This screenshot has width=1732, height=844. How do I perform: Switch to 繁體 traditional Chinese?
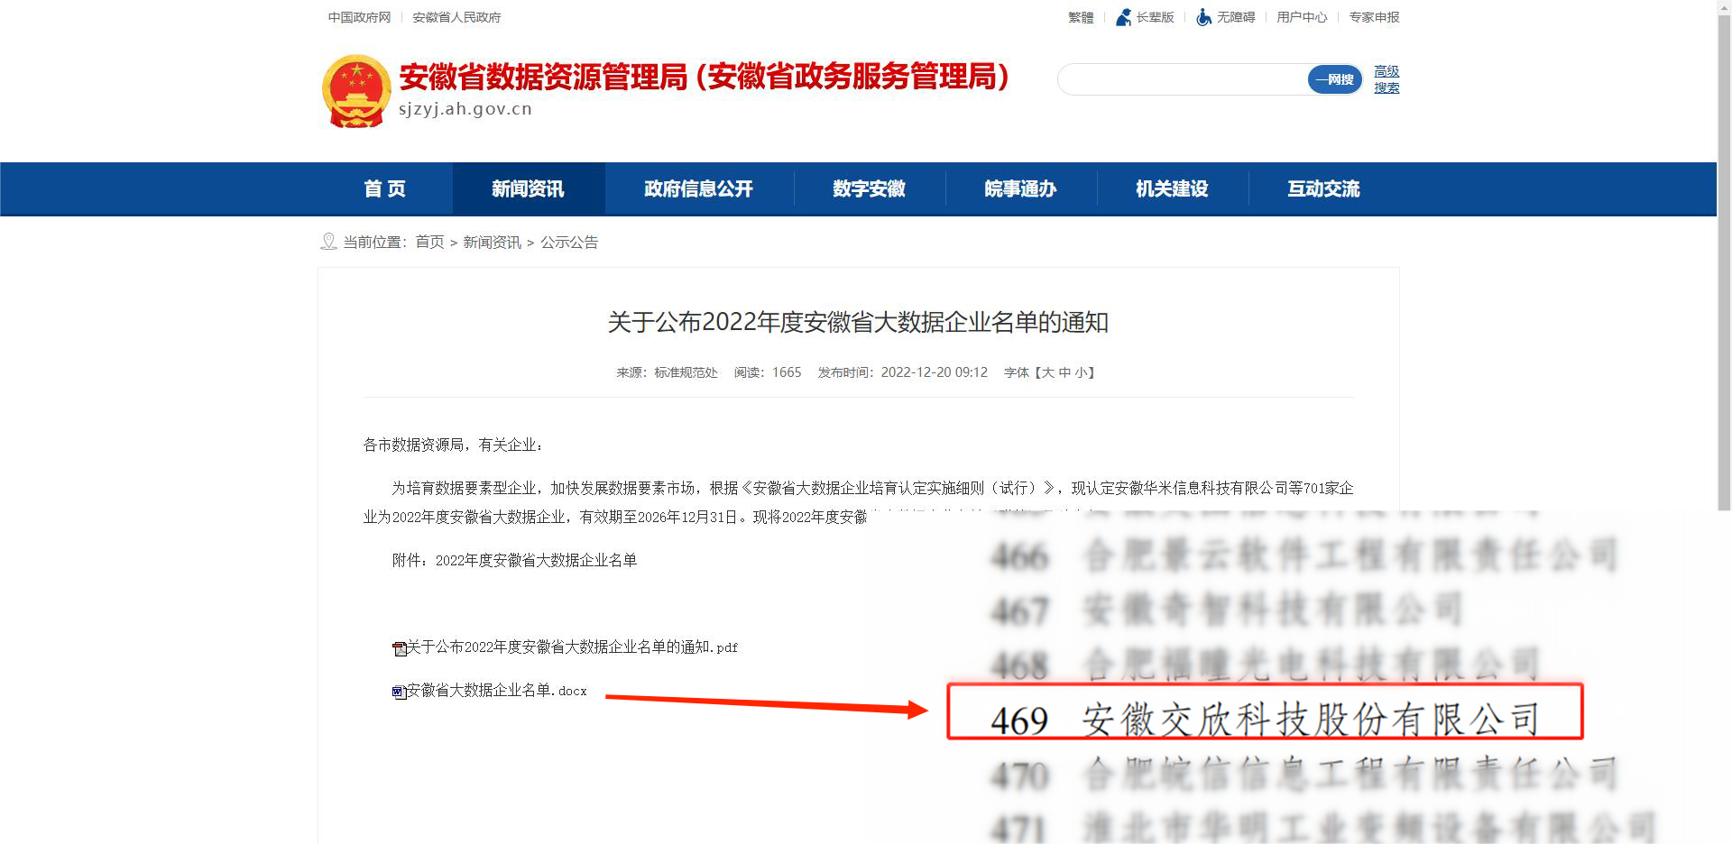click(x=1081, y=17)
